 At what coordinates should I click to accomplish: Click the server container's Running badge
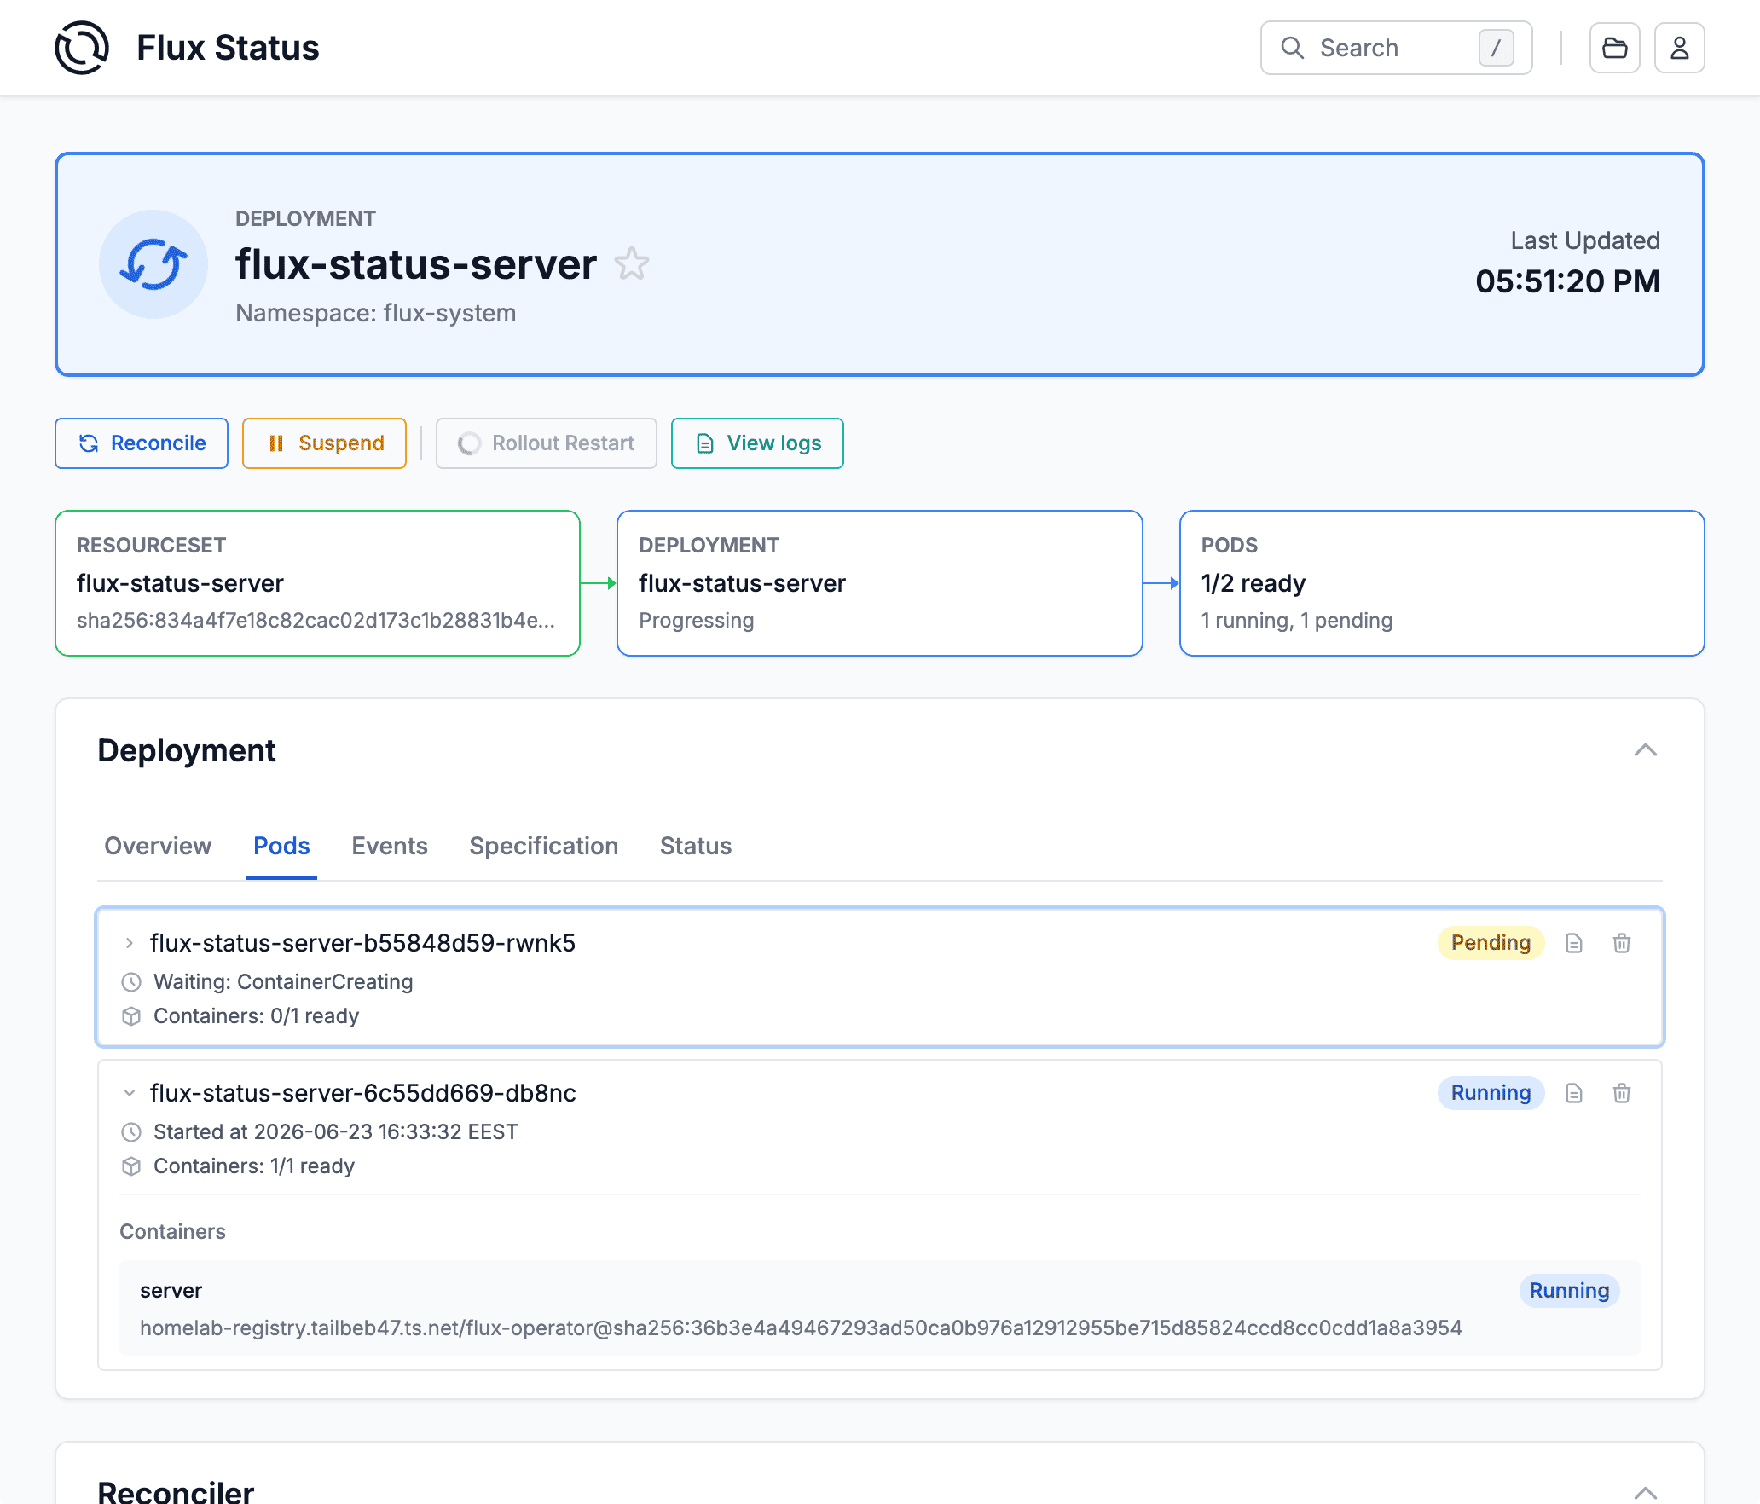[x=1569, y=1291]
